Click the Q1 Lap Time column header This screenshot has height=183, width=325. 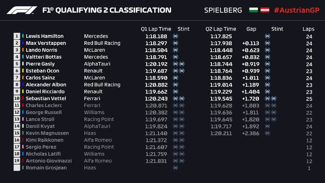coord(156,29)
